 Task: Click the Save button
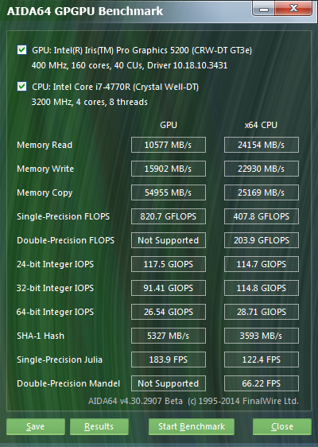click(36, 426)
